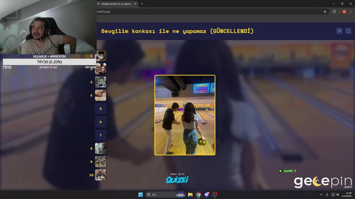This screenshot has width=355, height=199.
Task: Select ranking slot thumbnail 4
Action: coord(101,95)
